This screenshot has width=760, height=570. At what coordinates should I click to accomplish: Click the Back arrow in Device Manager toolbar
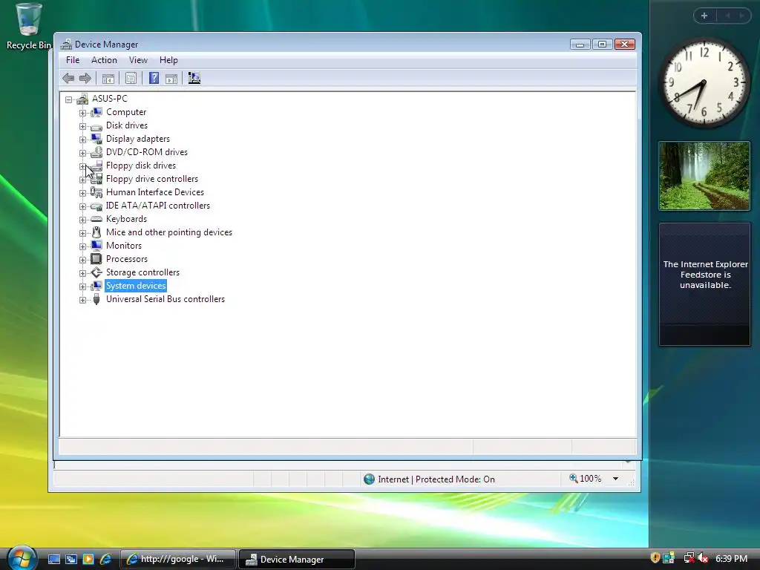click(x=68, y=78)
